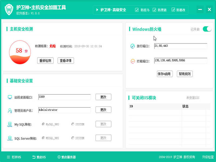
Task: Click the 打开IIS menu icon
Action: coord(8,157)
